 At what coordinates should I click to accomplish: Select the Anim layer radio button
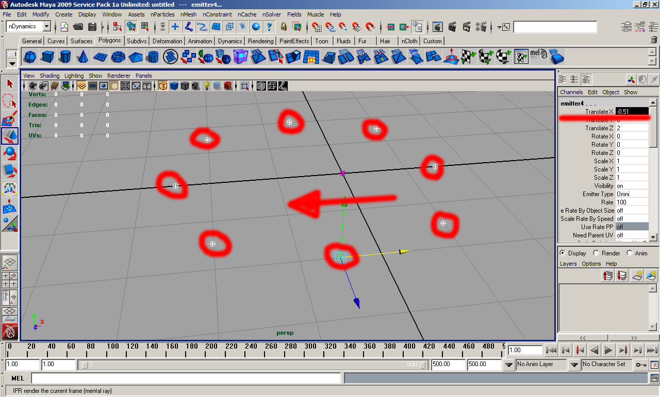pyautogui.click(x=630, y=253)
